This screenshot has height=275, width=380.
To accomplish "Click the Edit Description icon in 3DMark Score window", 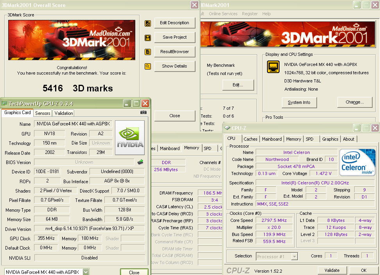I will point(148,23).
